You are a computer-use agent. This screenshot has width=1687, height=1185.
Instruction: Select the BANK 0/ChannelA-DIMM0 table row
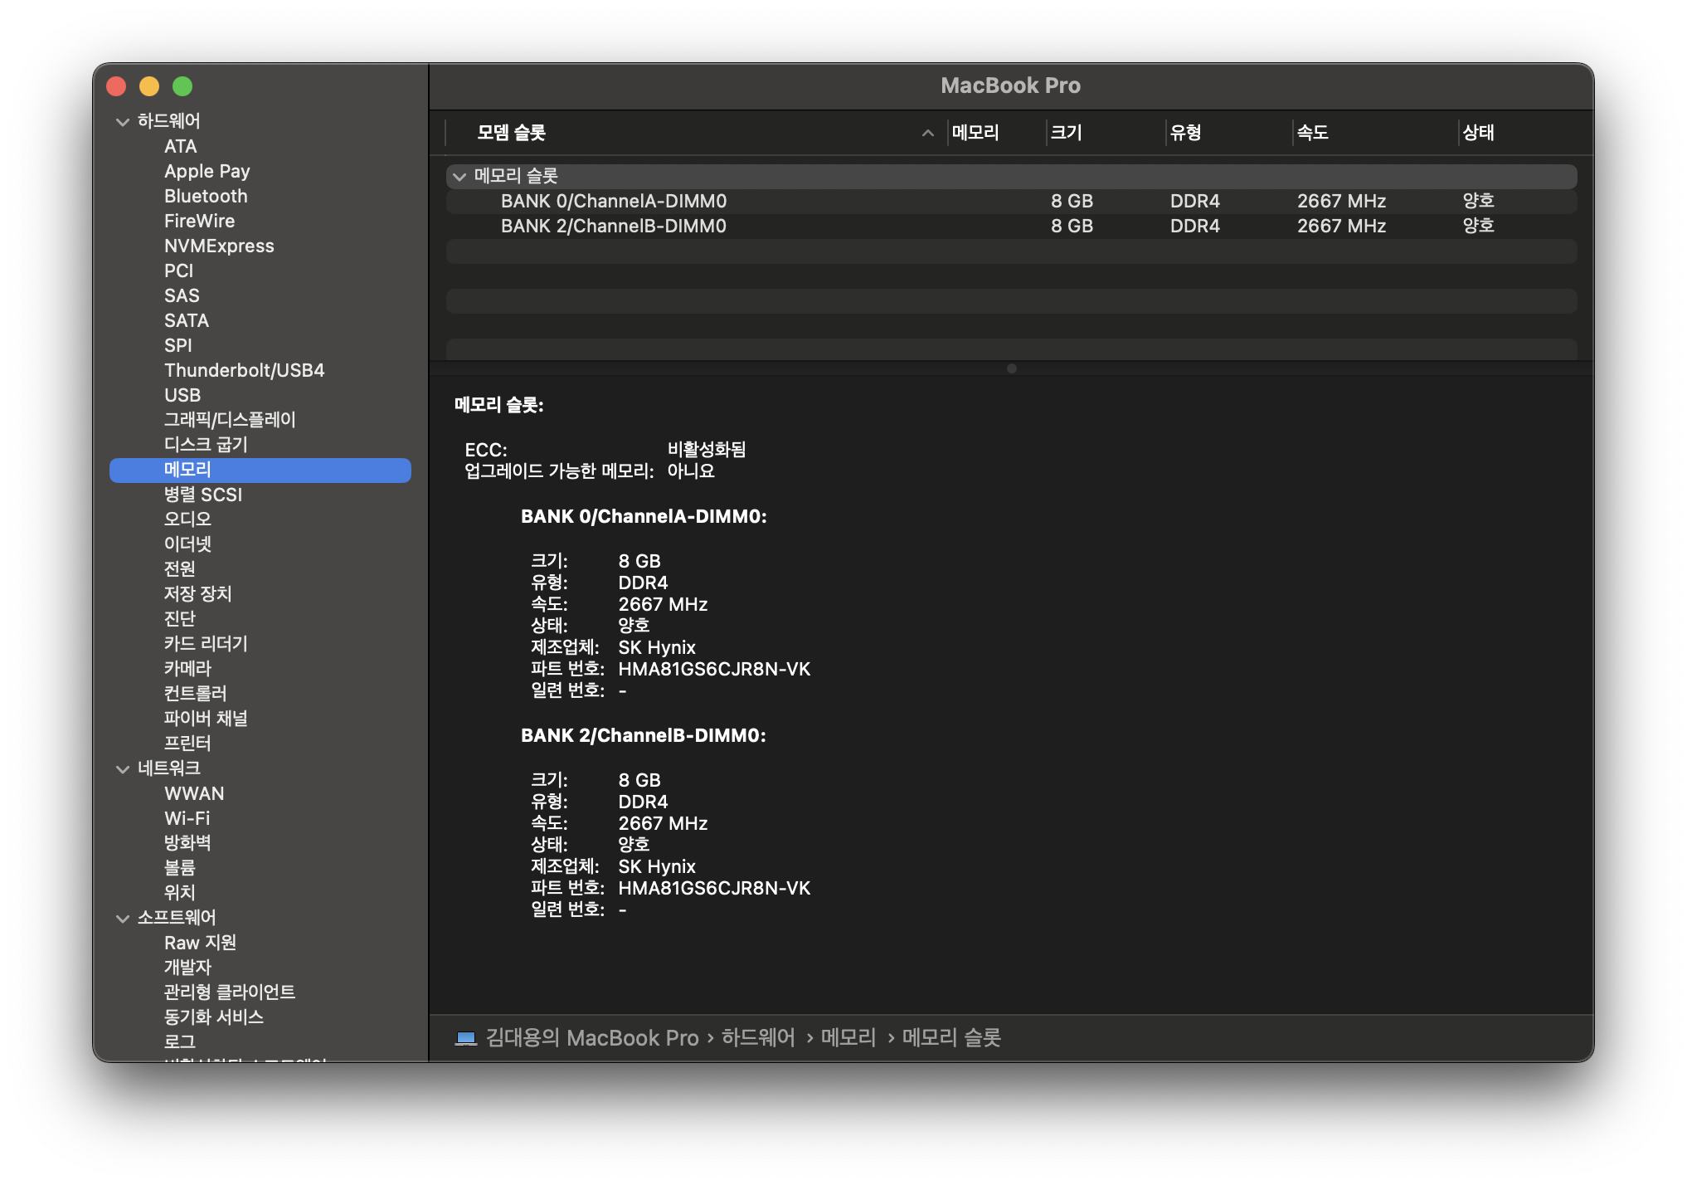pyautogui.click(x=1012, y=202)
